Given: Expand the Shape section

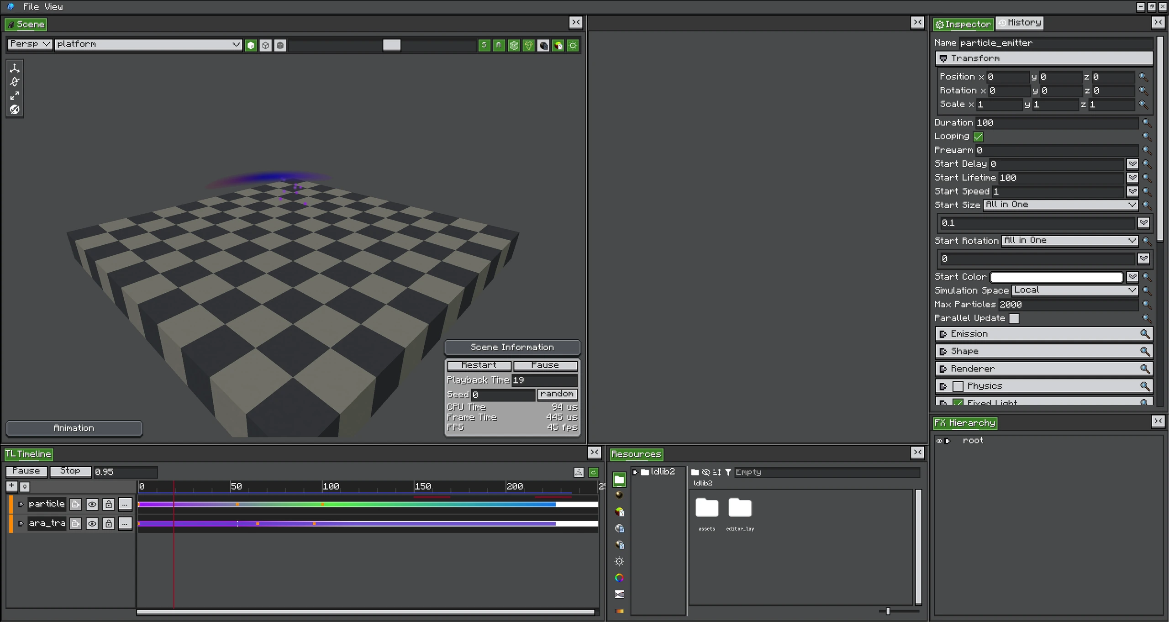Looking at the screenshot, I should (x=1044, y=351).
